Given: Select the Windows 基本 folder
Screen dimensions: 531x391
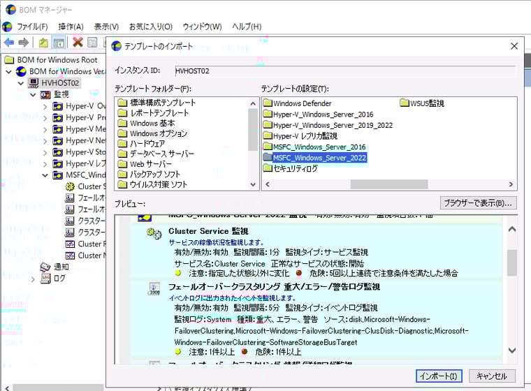Looking at the screenshot, I should pyautogui.click(x=146, y=123).
